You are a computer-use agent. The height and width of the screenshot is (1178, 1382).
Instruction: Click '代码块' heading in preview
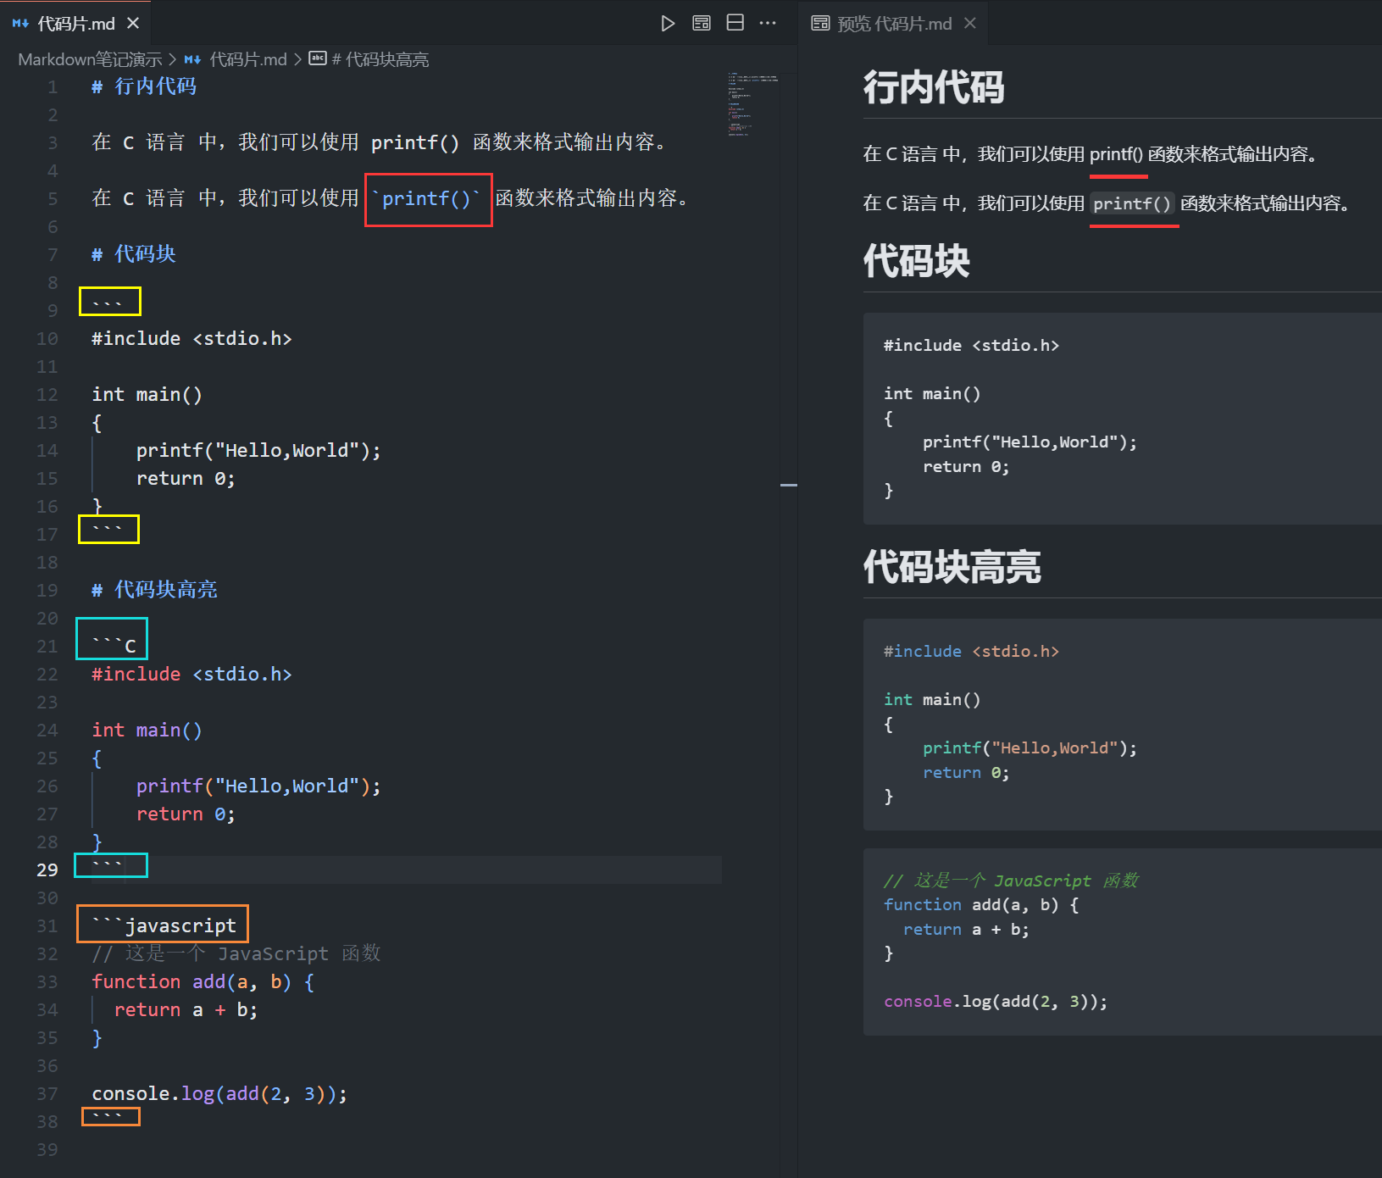tap(916, 261)
